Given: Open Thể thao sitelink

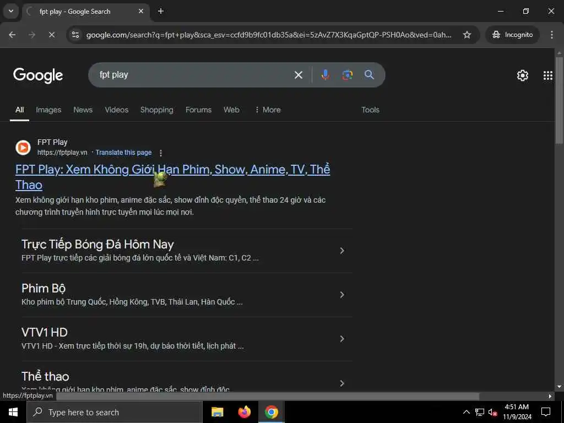Looking at the screenshot, I should [x=45, y=377].
